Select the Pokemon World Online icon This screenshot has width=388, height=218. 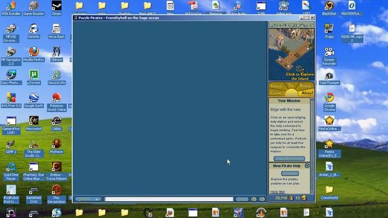56,102
